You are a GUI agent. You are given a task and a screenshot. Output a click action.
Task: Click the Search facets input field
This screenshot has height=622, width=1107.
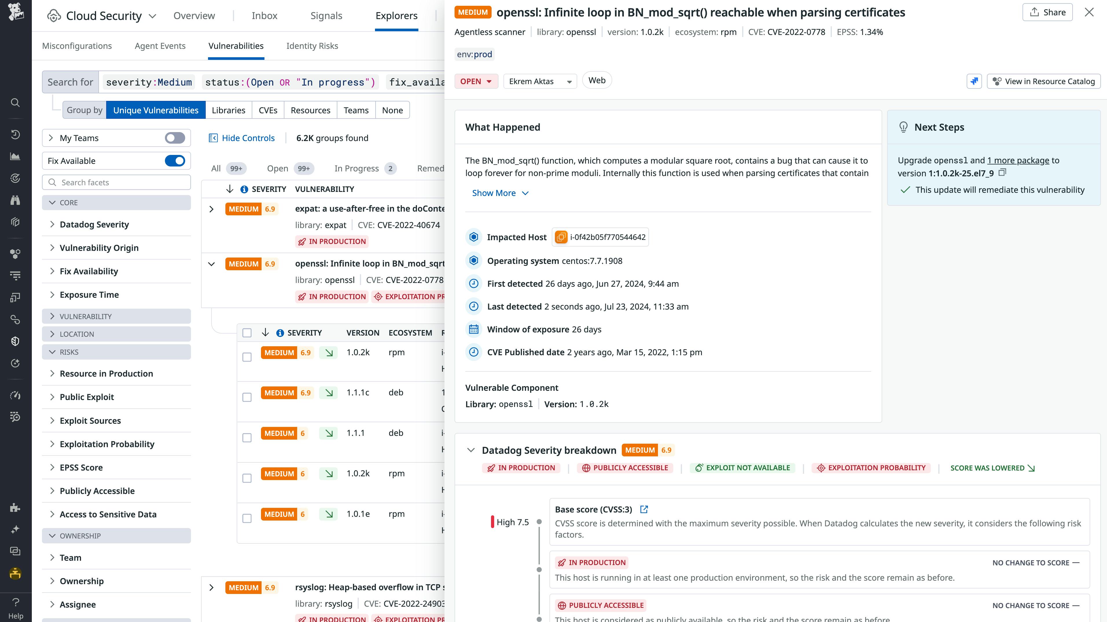[x=116, y=182]
